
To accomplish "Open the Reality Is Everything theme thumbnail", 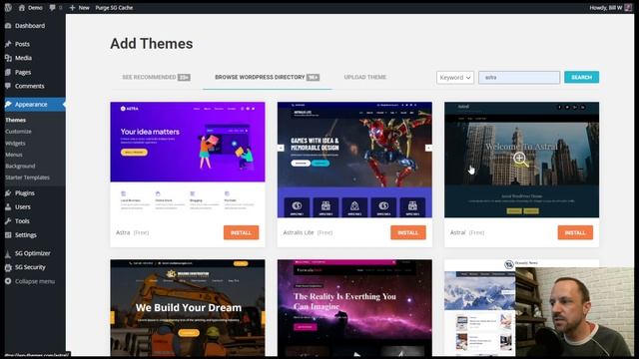I will (354, 308).
